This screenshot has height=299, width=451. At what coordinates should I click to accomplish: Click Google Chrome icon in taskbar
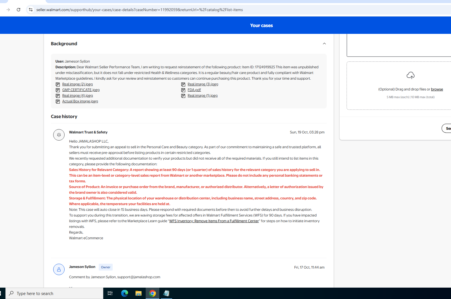(x=153, y=293)
